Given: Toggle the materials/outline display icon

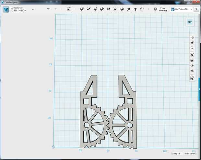Looking at the screenshot, I should (x=192, y=78).
